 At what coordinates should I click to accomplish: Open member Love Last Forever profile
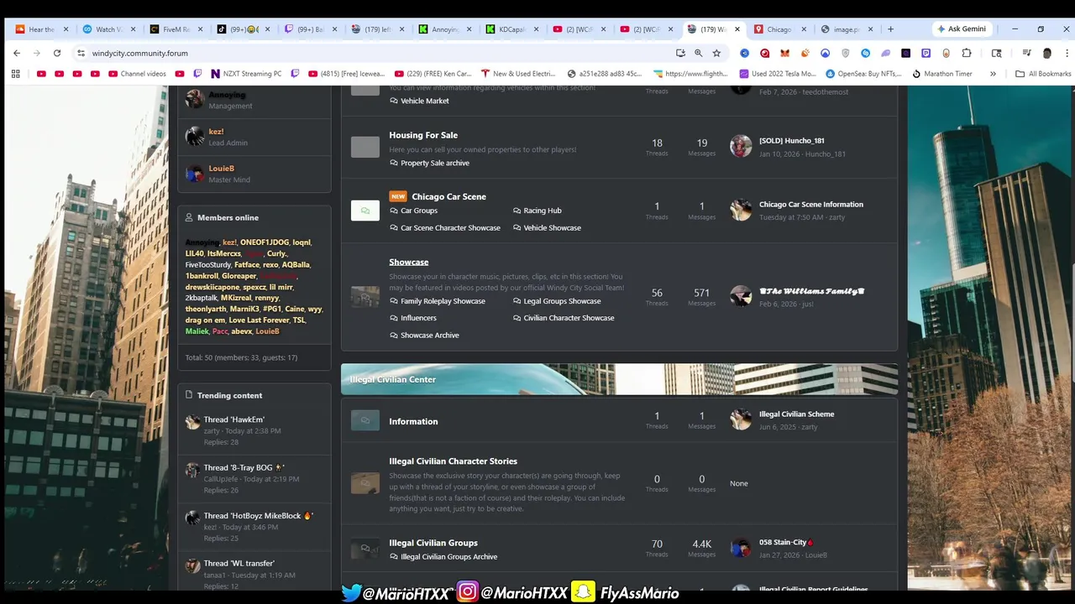pos(259,320)
